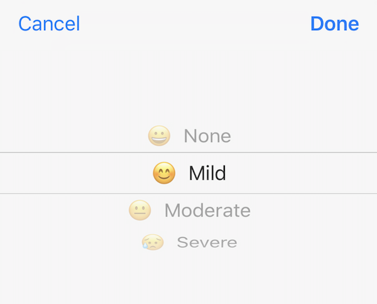
Task: Click the blank row area right of None text
Action: tap(304, 136)
